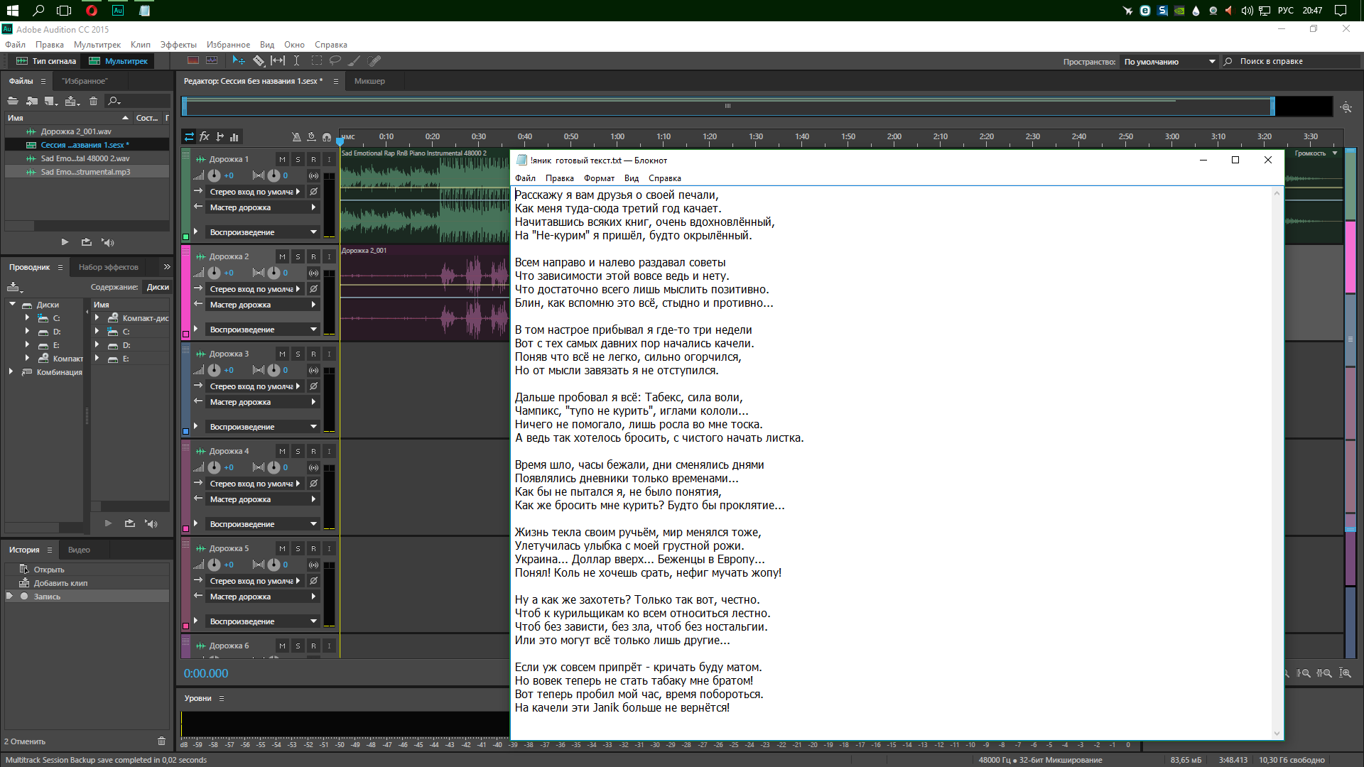Screen dimensions: 1364x767
Task: Click insert into multitrack icon
Action: tap(72, 101)
